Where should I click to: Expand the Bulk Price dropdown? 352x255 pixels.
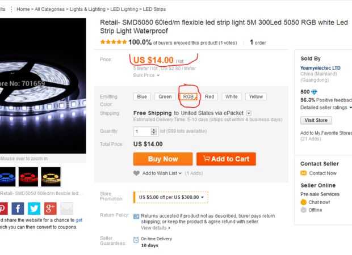tap(146, 75)
